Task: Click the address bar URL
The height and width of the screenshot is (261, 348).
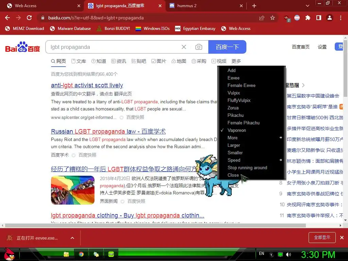Action: [96, 18]
